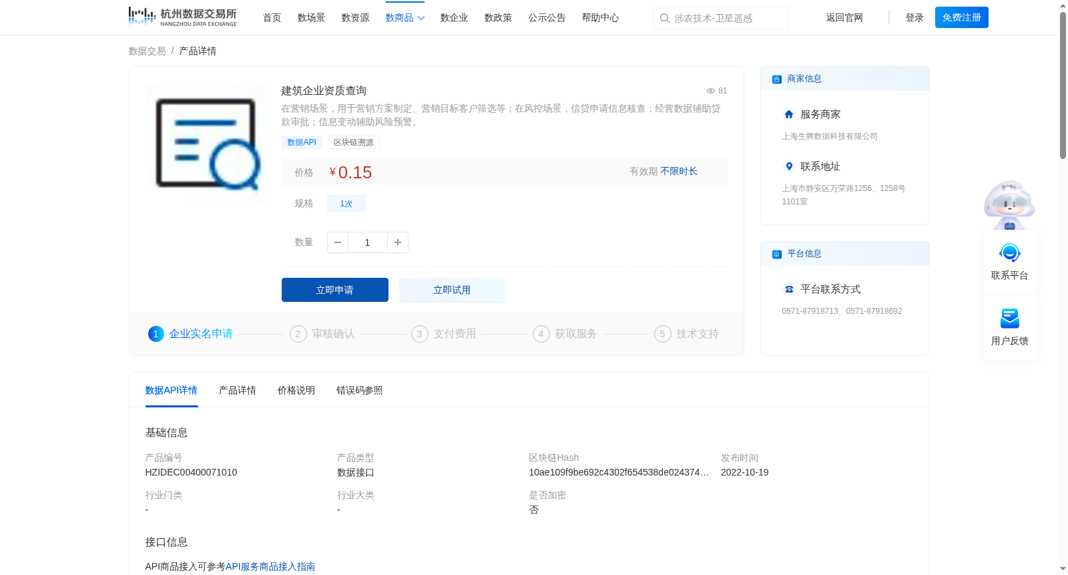Click the price ¥0.15
This screenshot has height=575, width=1068.
pyautogui.click(x=350, y=172)
